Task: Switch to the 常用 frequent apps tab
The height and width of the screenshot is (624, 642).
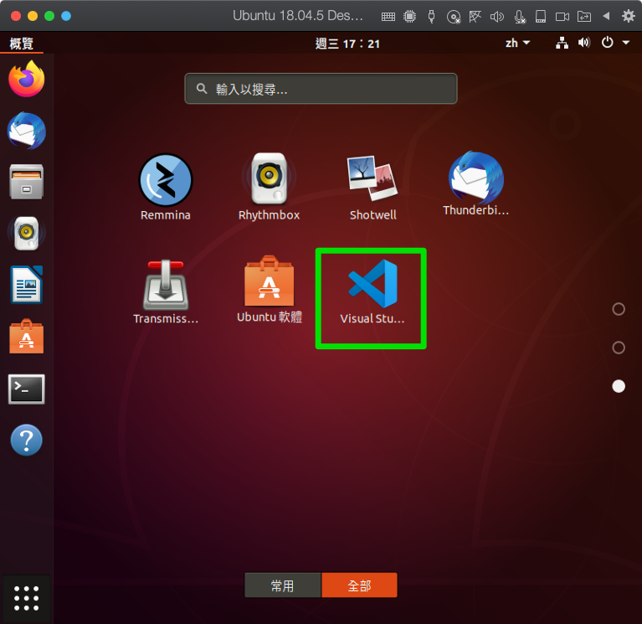Action: pyautogui.click(x=283, y=585)
